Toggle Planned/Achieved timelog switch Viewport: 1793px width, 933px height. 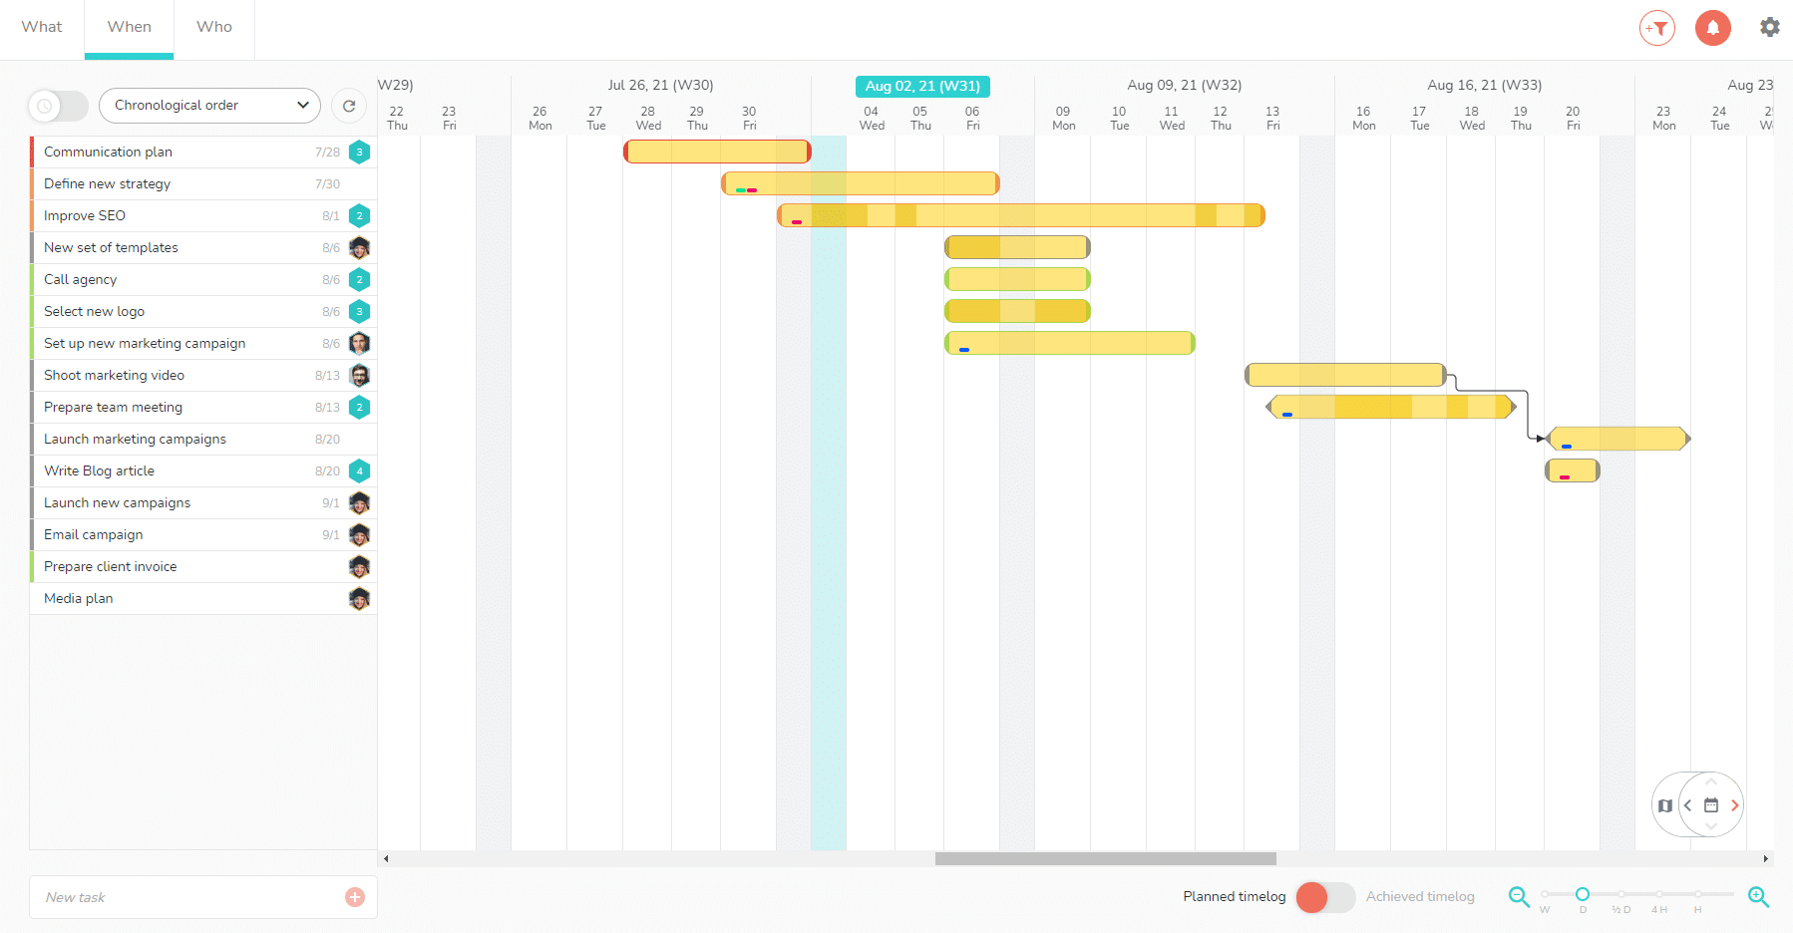(x=1325, y=897)
